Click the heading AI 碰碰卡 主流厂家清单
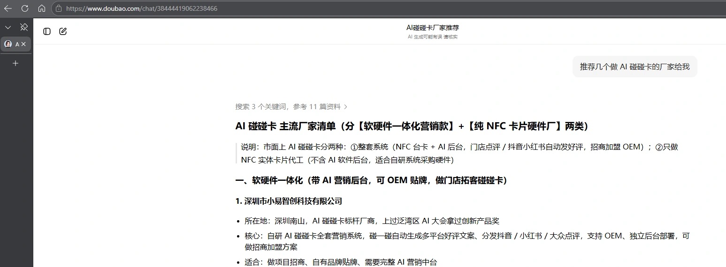726x267 pixels. click(412, 126)
